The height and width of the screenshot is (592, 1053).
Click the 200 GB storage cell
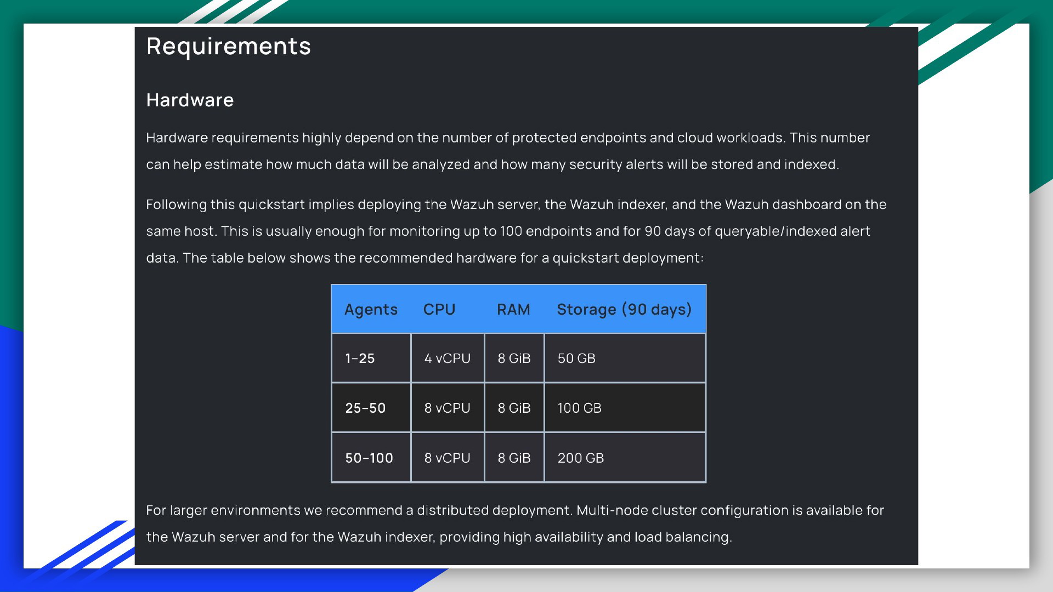[x=580, y=458]
